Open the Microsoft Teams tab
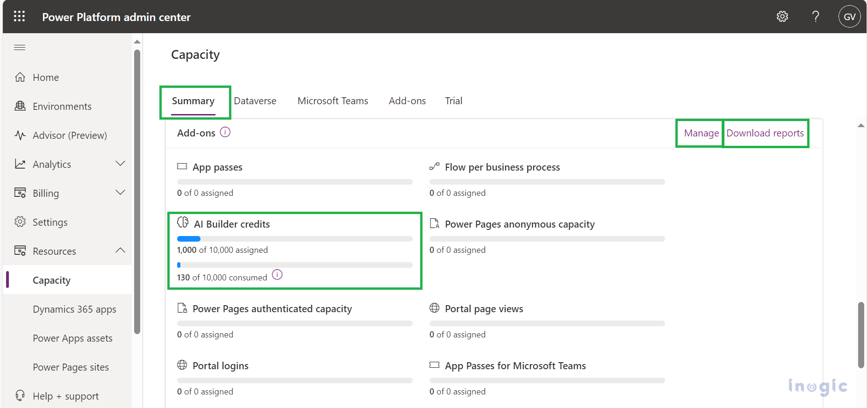This screenshot has height=408, width=867. pos(333,101)
